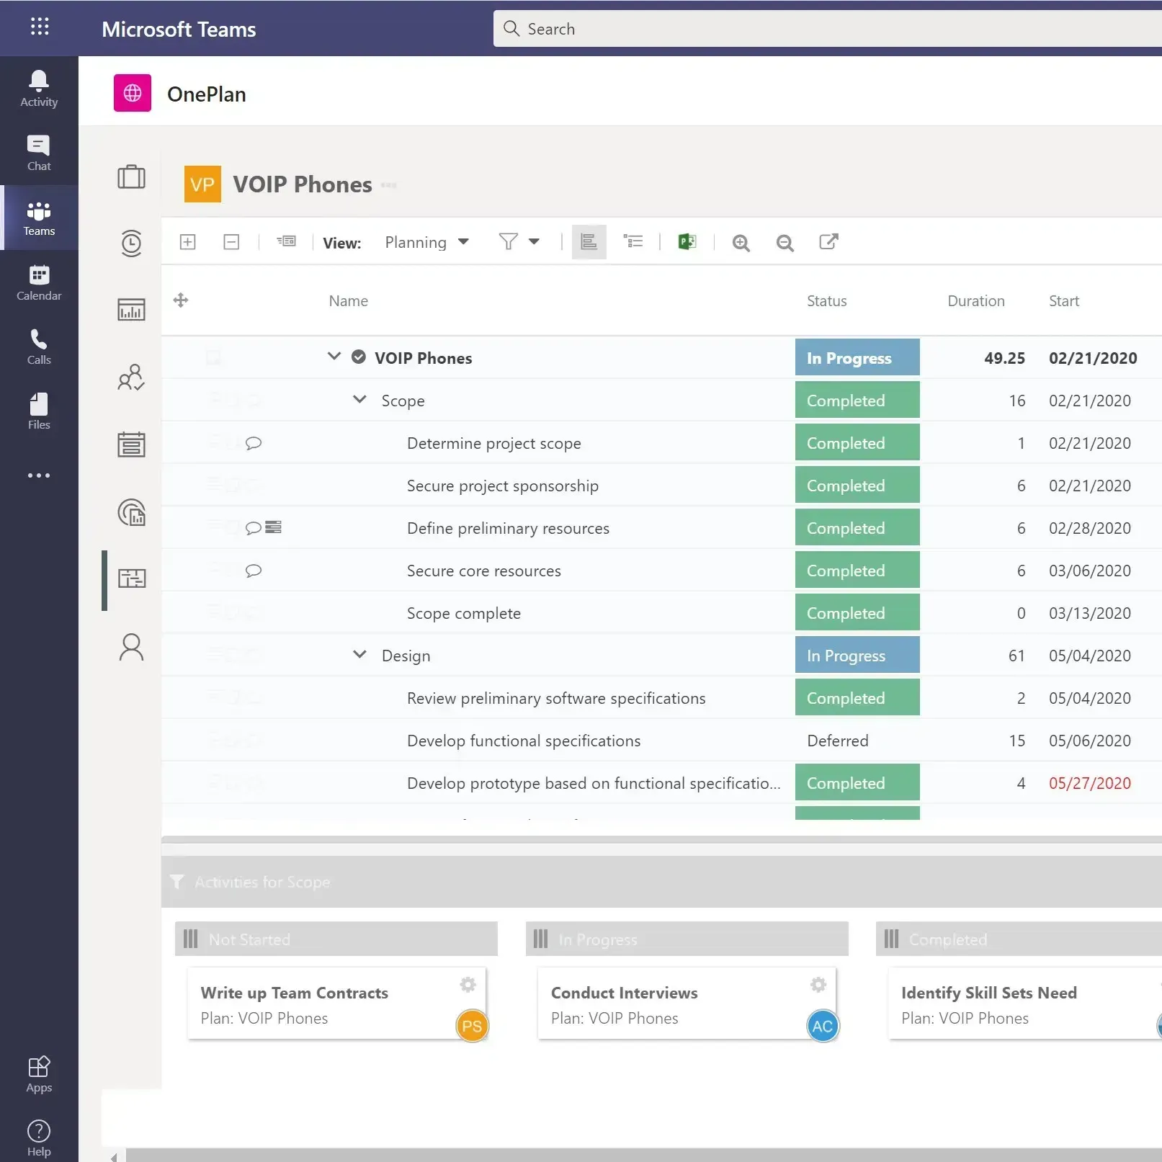Screen dimensions: 1162x1162
Task: Open plan in new window
Action: (x=828, y=241)
